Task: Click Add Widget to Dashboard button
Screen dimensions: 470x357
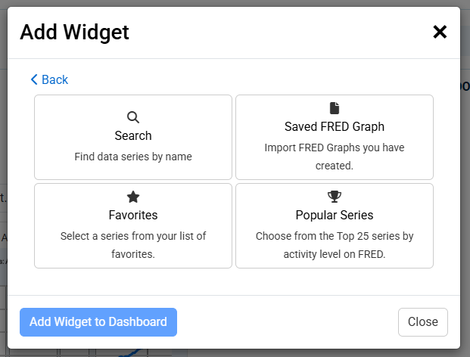Action: click(x=98, y=322)
